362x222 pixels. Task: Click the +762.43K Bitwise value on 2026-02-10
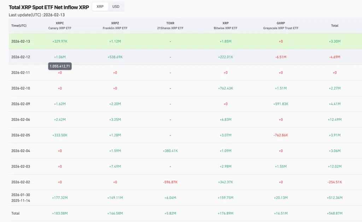(x=225, y=88)
